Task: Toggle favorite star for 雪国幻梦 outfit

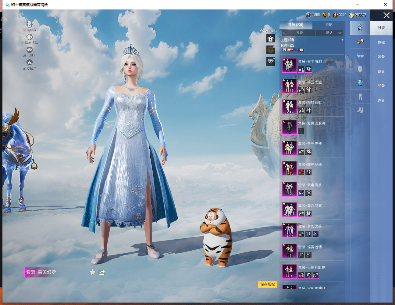Action: (93, 272)
